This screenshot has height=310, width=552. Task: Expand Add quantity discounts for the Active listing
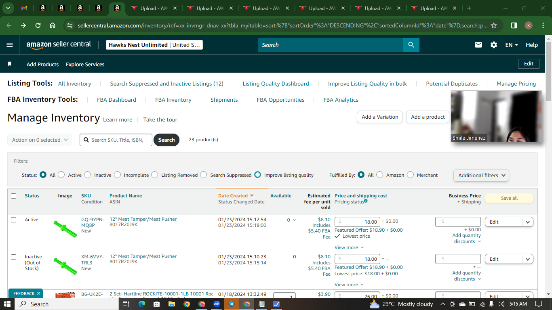[x=467, y=239]
